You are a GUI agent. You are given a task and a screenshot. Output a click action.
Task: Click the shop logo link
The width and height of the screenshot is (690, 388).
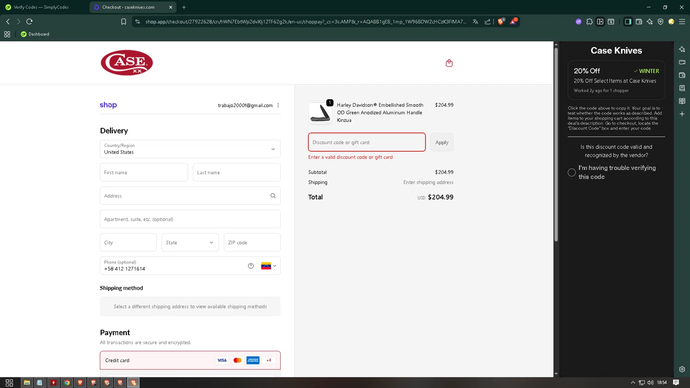[x=109, y=105]
